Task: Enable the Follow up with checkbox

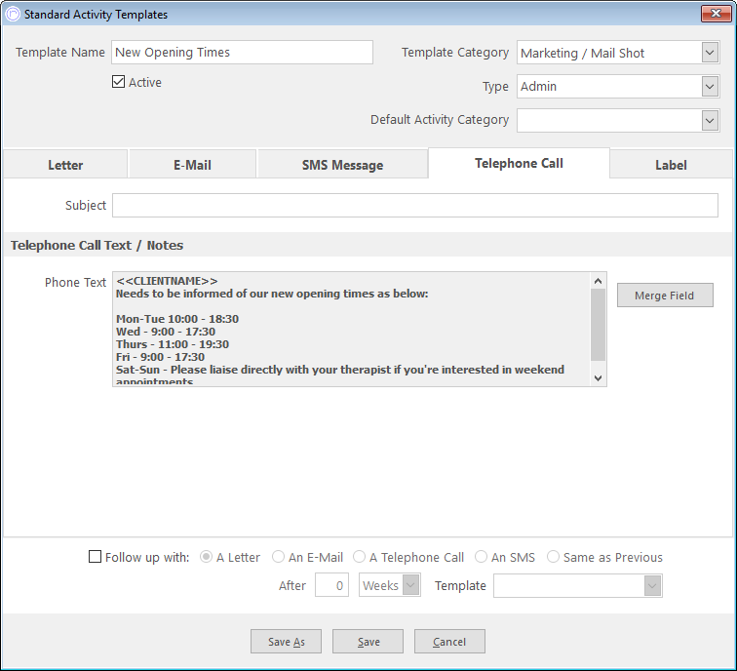Action: [95, 557]
